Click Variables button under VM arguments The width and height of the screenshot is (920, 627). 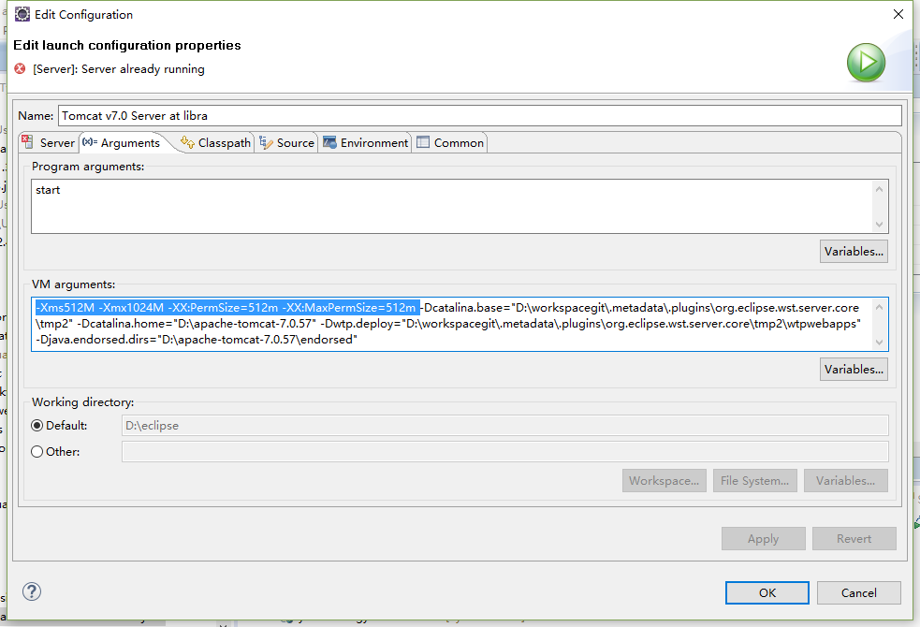pyautogui.click(x=854, y=369)
